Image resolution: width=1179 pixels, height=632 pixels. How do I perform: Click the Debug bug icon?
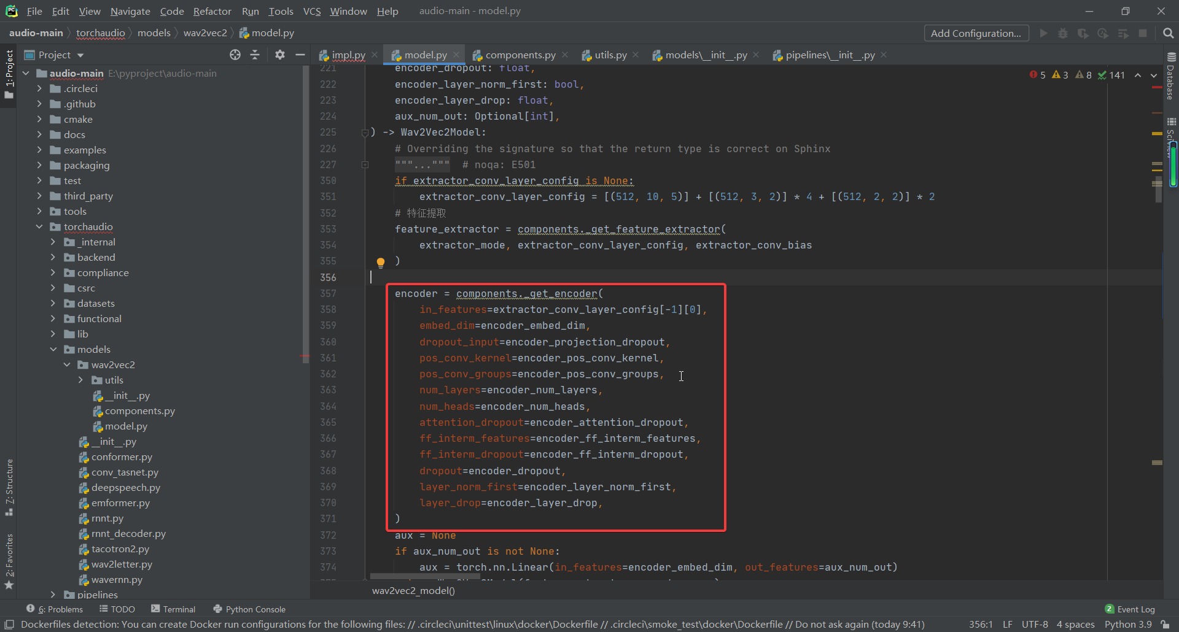[x=1063, y=33]
